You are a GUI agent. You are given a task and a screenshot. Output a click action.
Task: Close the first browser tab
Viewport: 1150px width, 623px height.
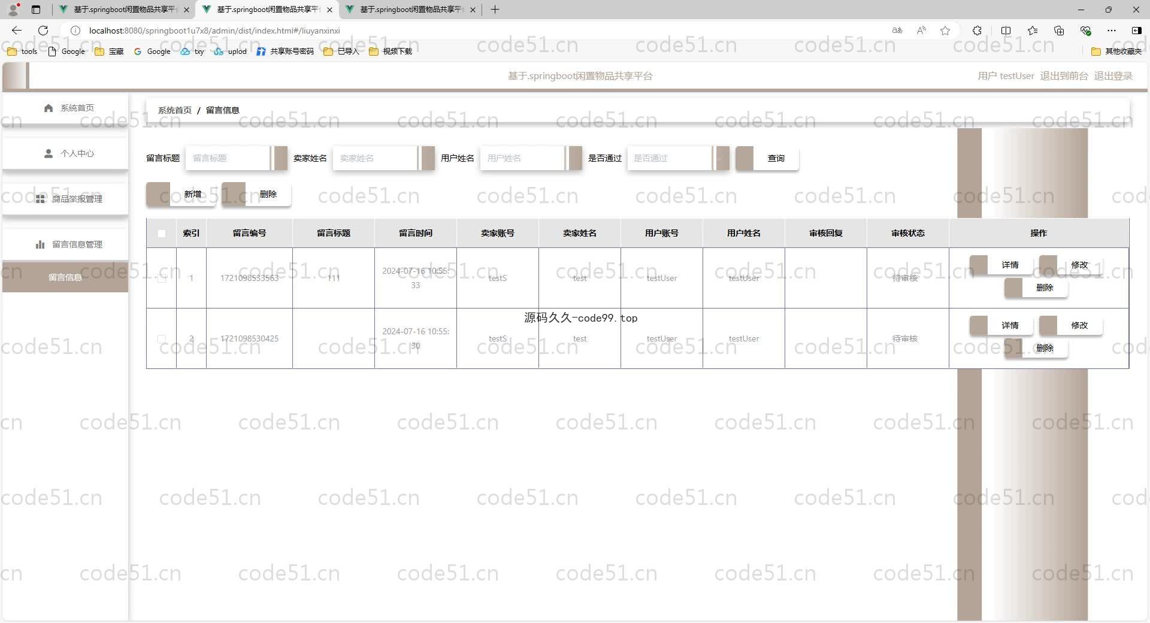click(186, 10)
